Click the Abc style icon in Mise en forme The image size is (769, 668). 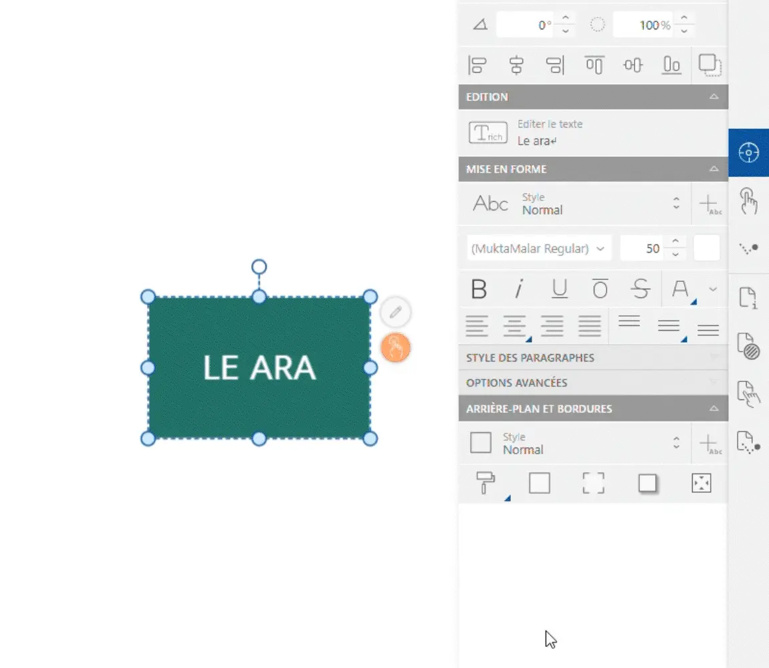click(491, 204)
